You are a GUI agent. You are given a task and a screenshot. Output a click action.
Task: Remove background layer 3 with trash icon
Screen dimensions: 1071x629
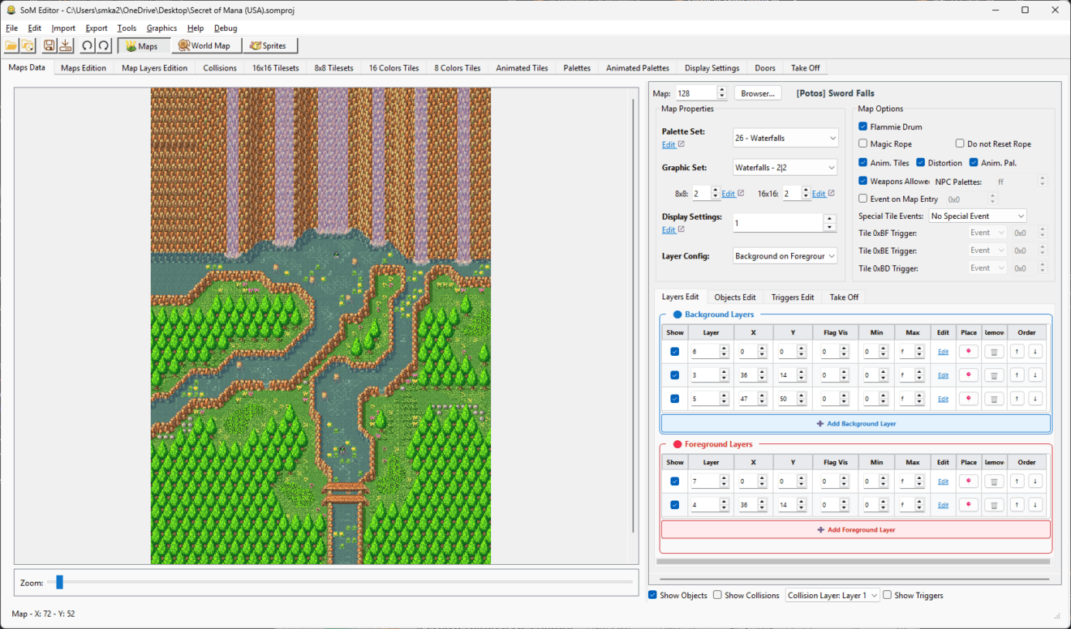(994, 374)
